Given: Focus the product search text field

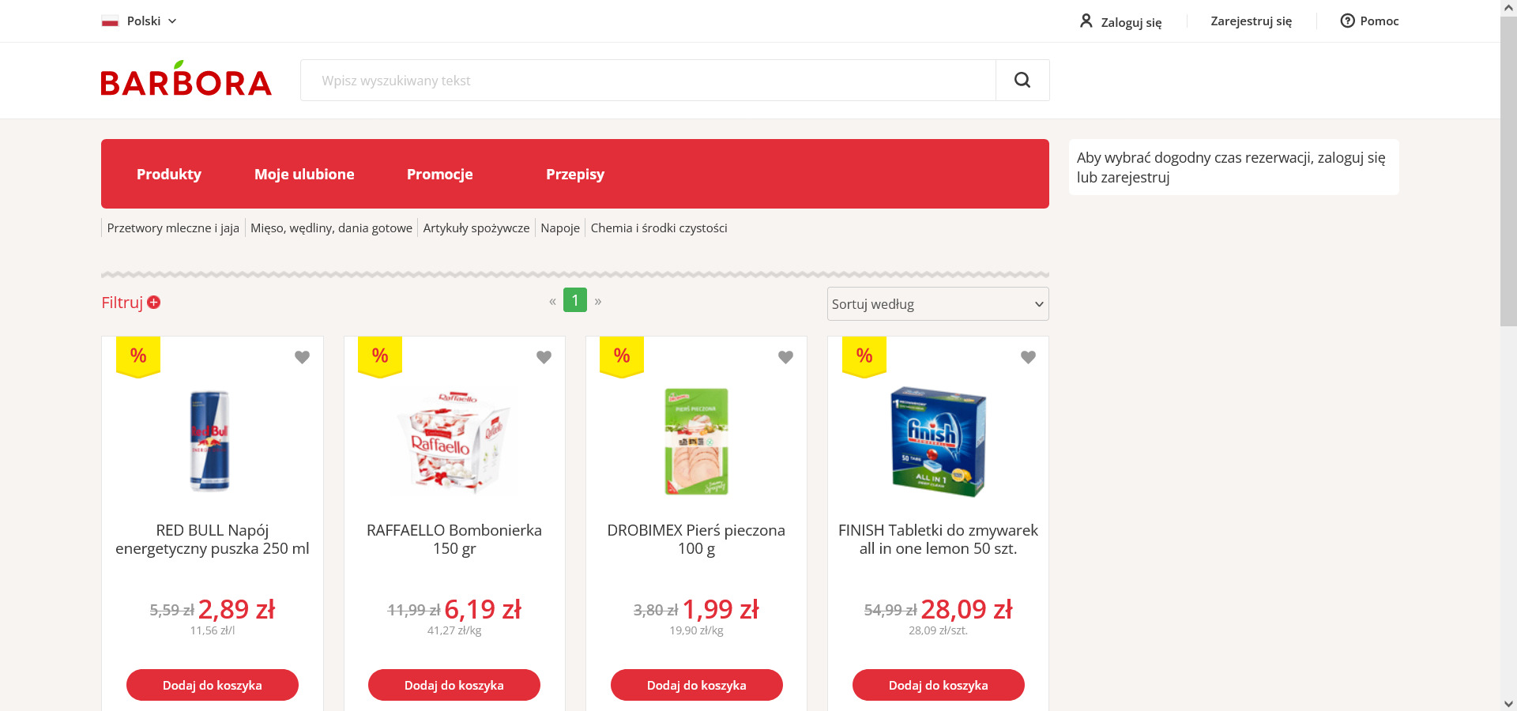Looking at the screenshot, I should tap(648, 80).
